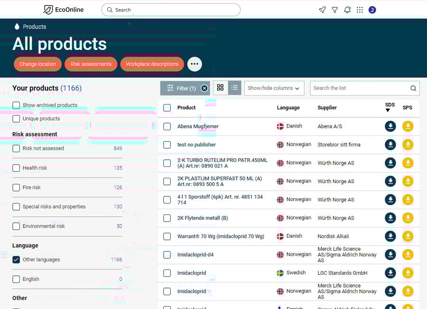Switch to grid card view

(220, 87)
